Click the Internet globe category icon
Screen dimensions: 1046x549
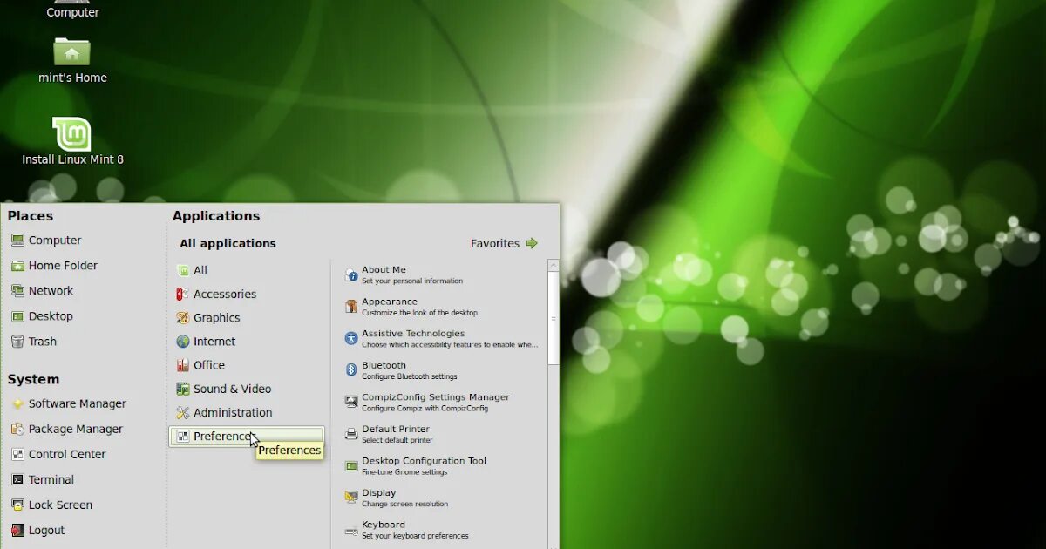click(182, 341)
